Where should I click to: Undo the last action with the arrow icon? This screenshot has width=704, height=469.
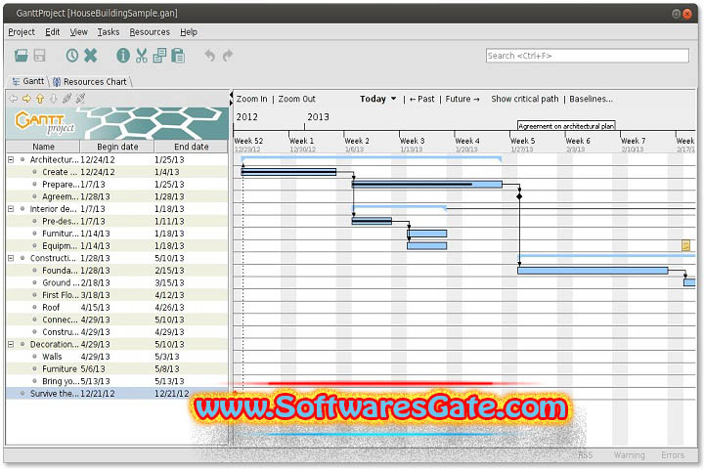tap(209, 56)
